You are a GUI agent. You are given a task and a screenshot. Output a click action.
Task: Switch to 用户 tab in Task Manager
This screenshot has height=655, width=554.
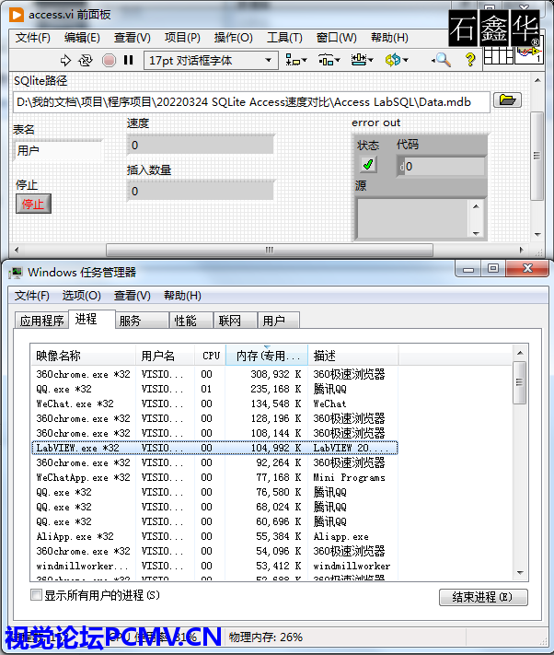click(x=279, y=321)
